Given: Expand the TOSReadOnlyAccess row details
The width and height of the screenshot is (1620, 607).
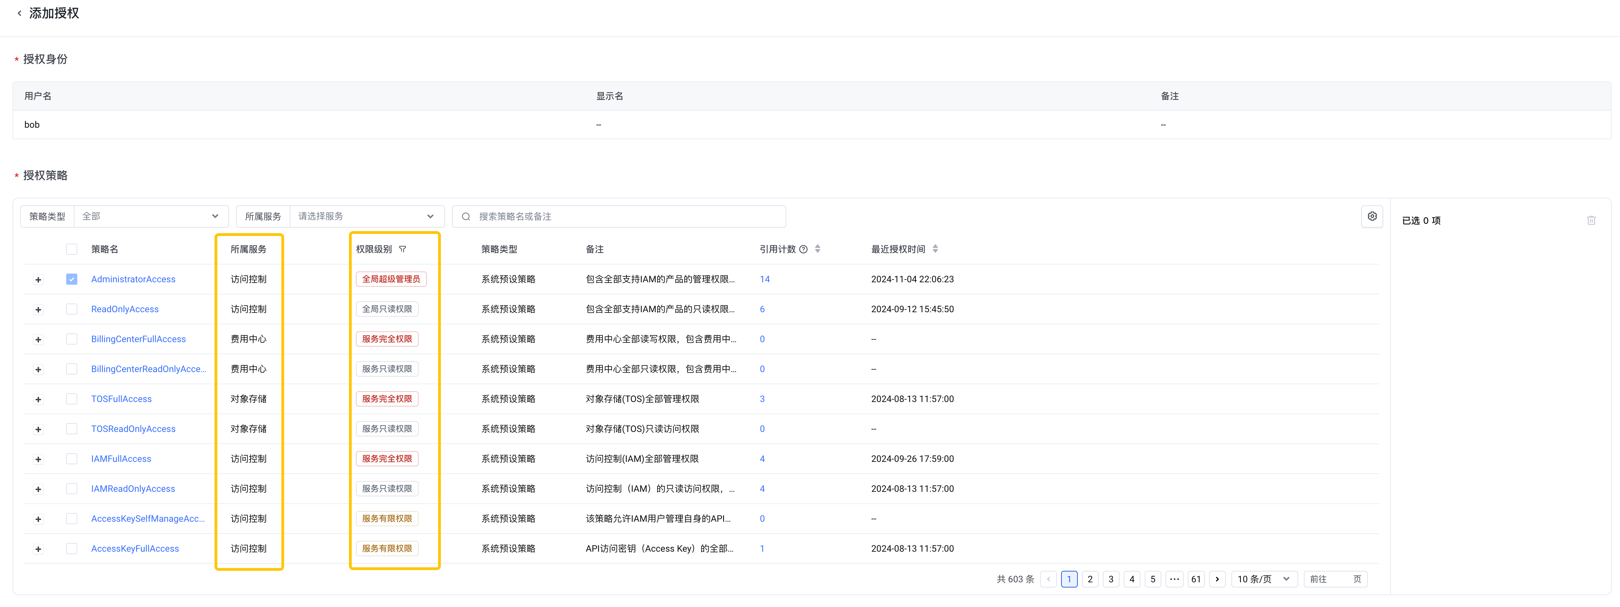Looking at the screenshot, I should [38, 430].
